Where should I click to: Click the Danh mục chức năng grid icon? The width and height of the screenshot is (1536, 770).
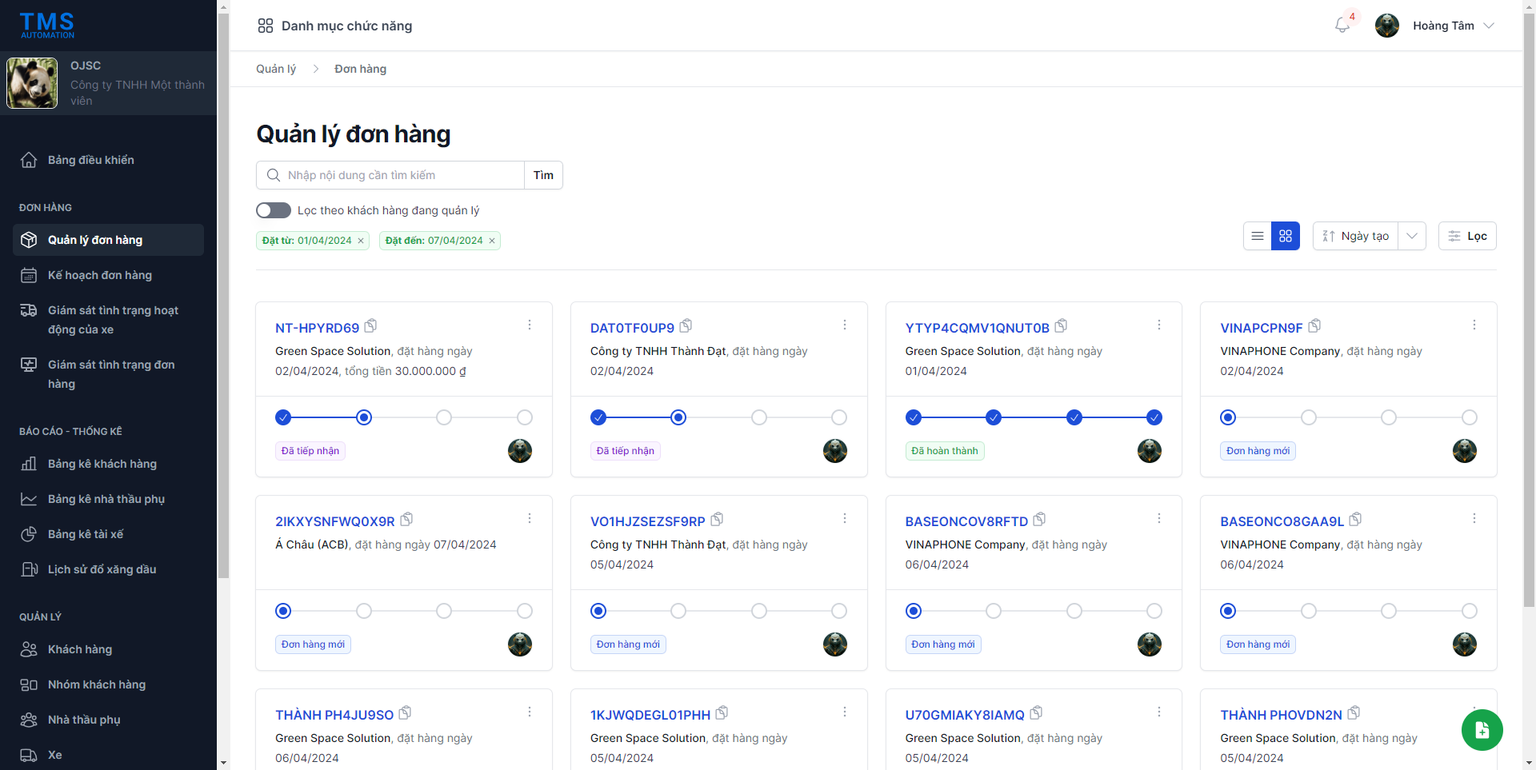point(266,26)
